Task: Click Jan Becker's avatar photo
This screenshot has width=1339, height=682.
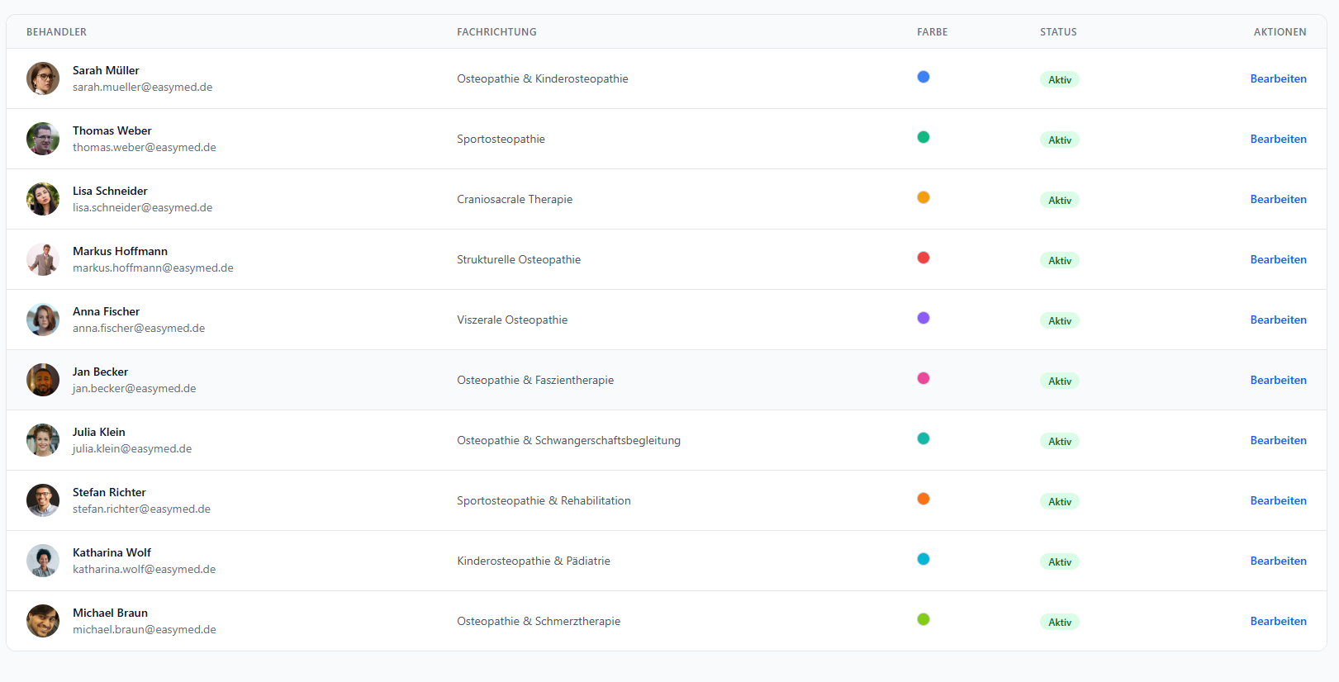Action: [43, 380]
